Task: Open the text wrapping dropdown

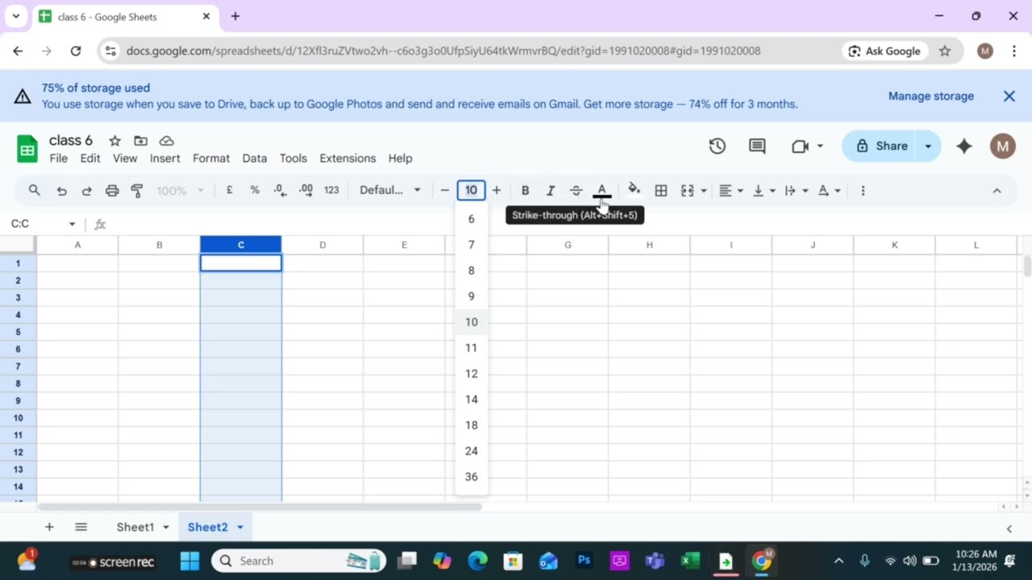Action: [796, 190]
